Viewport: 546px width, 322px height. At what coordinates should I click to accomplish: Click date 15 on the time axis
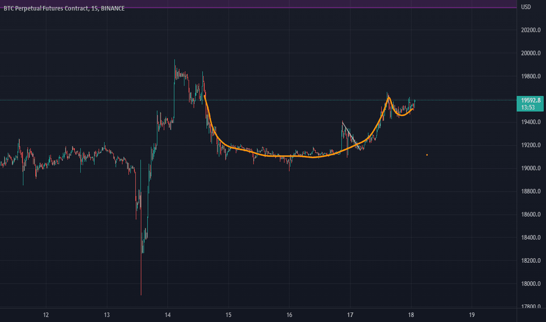[228, 315]
